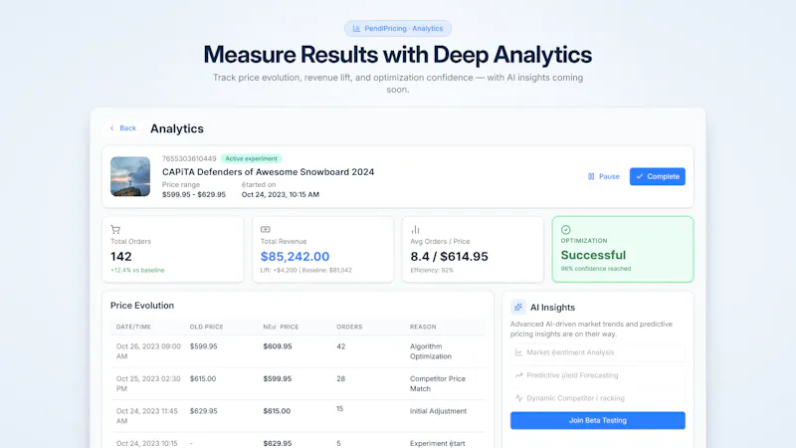Join Beta Testing for AI Insights

tap(598, 420)
